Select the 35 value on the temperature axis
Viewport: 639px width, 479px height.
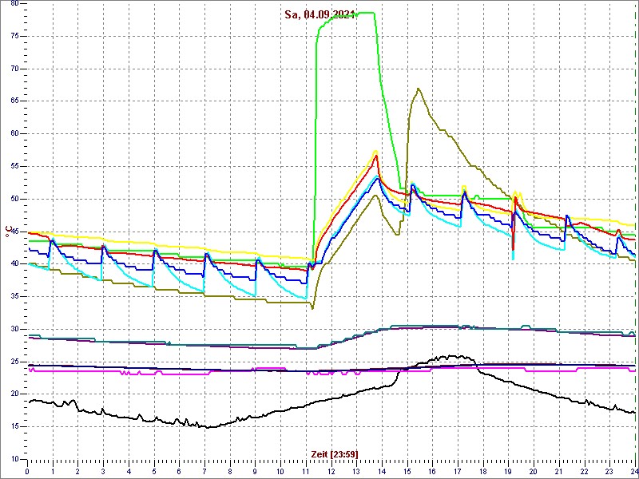pyautogui.click(x=14, y=296)
